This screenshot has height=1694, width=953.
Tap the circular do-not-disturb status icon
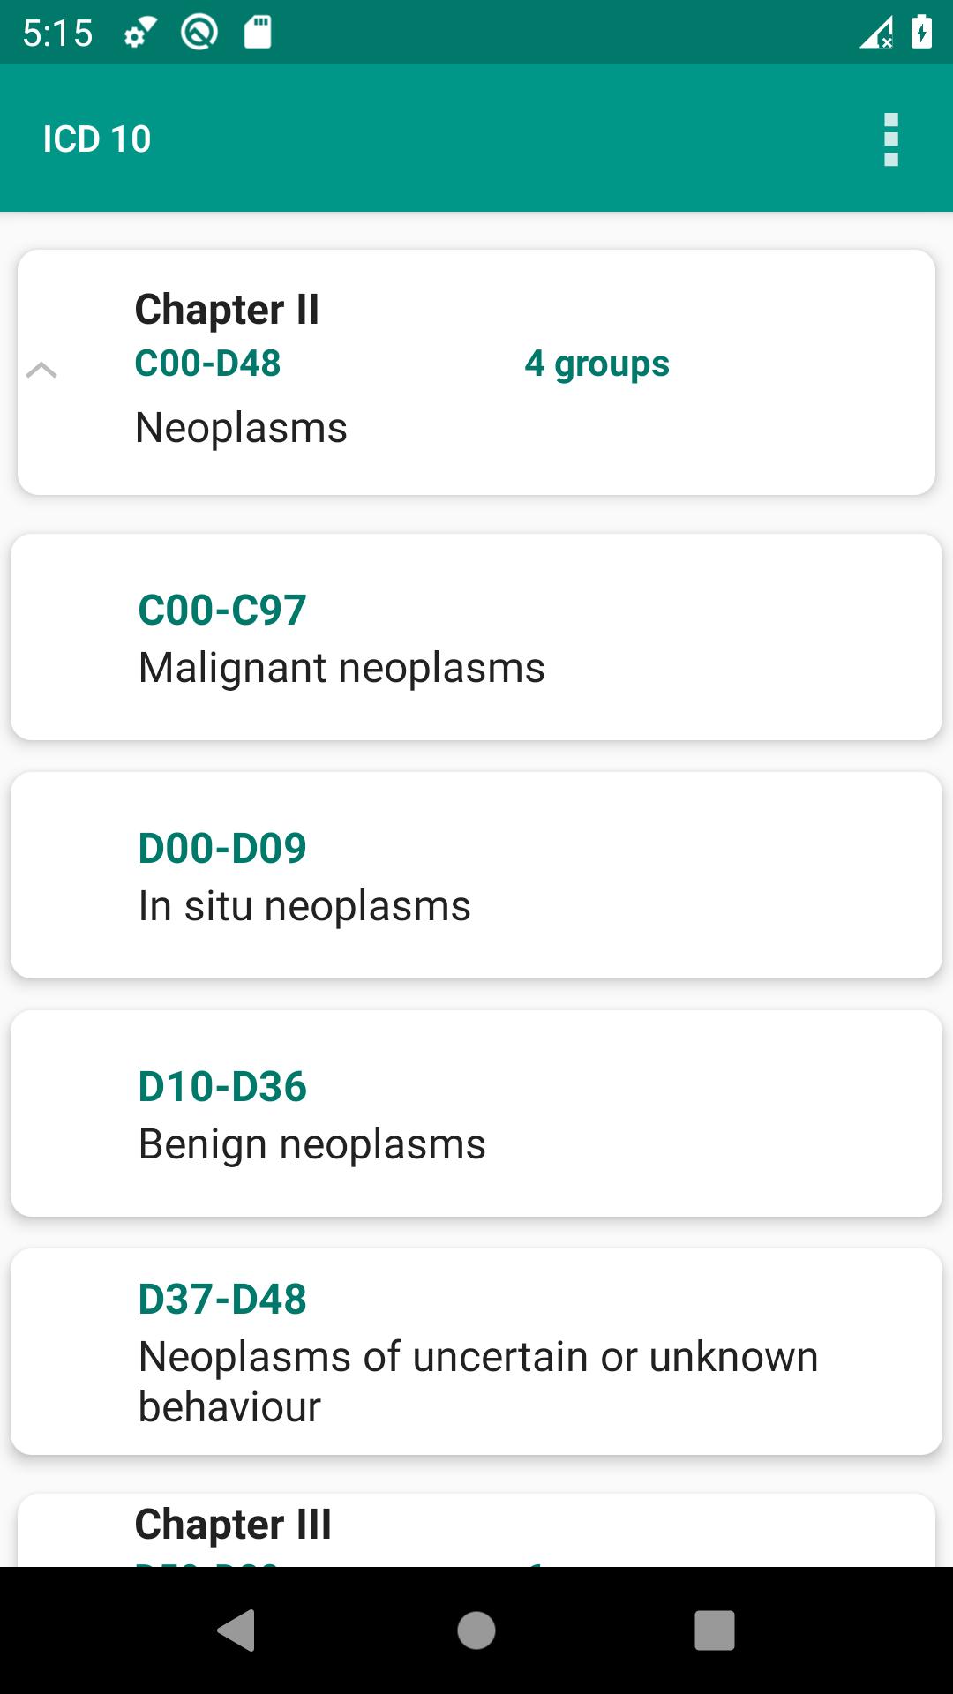tap(199, 34)
